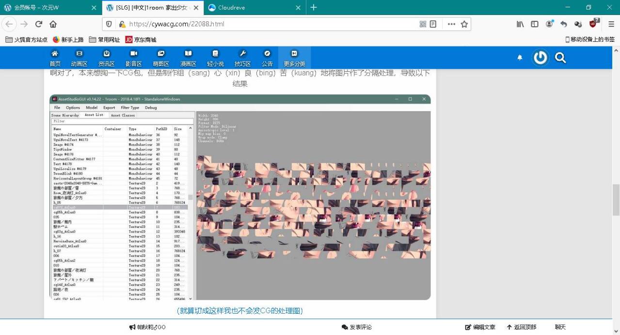620x335 pixels.
Task: Open the 漫画区 section
Action: (x=188, y=58)
